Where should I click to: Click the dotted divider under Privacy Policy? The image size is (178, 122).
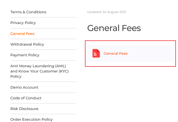43,28
